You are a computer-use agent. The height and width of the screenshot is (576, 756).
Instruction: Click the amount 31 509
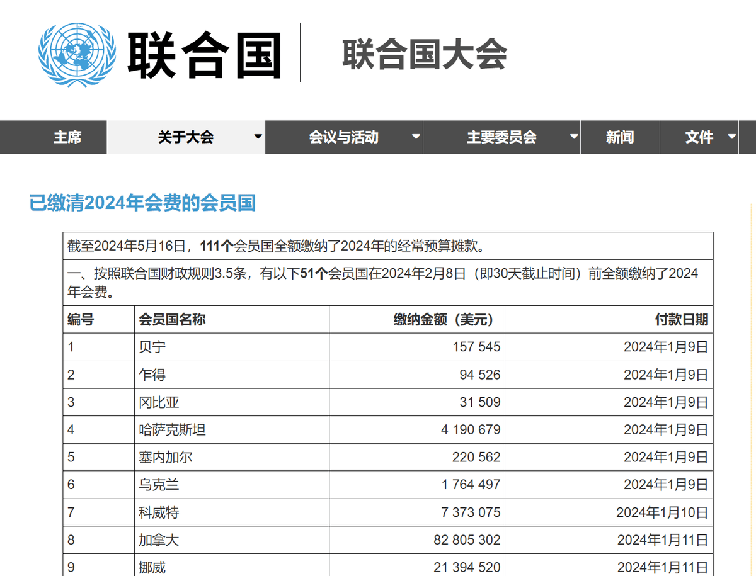click(x=480, y=402)
